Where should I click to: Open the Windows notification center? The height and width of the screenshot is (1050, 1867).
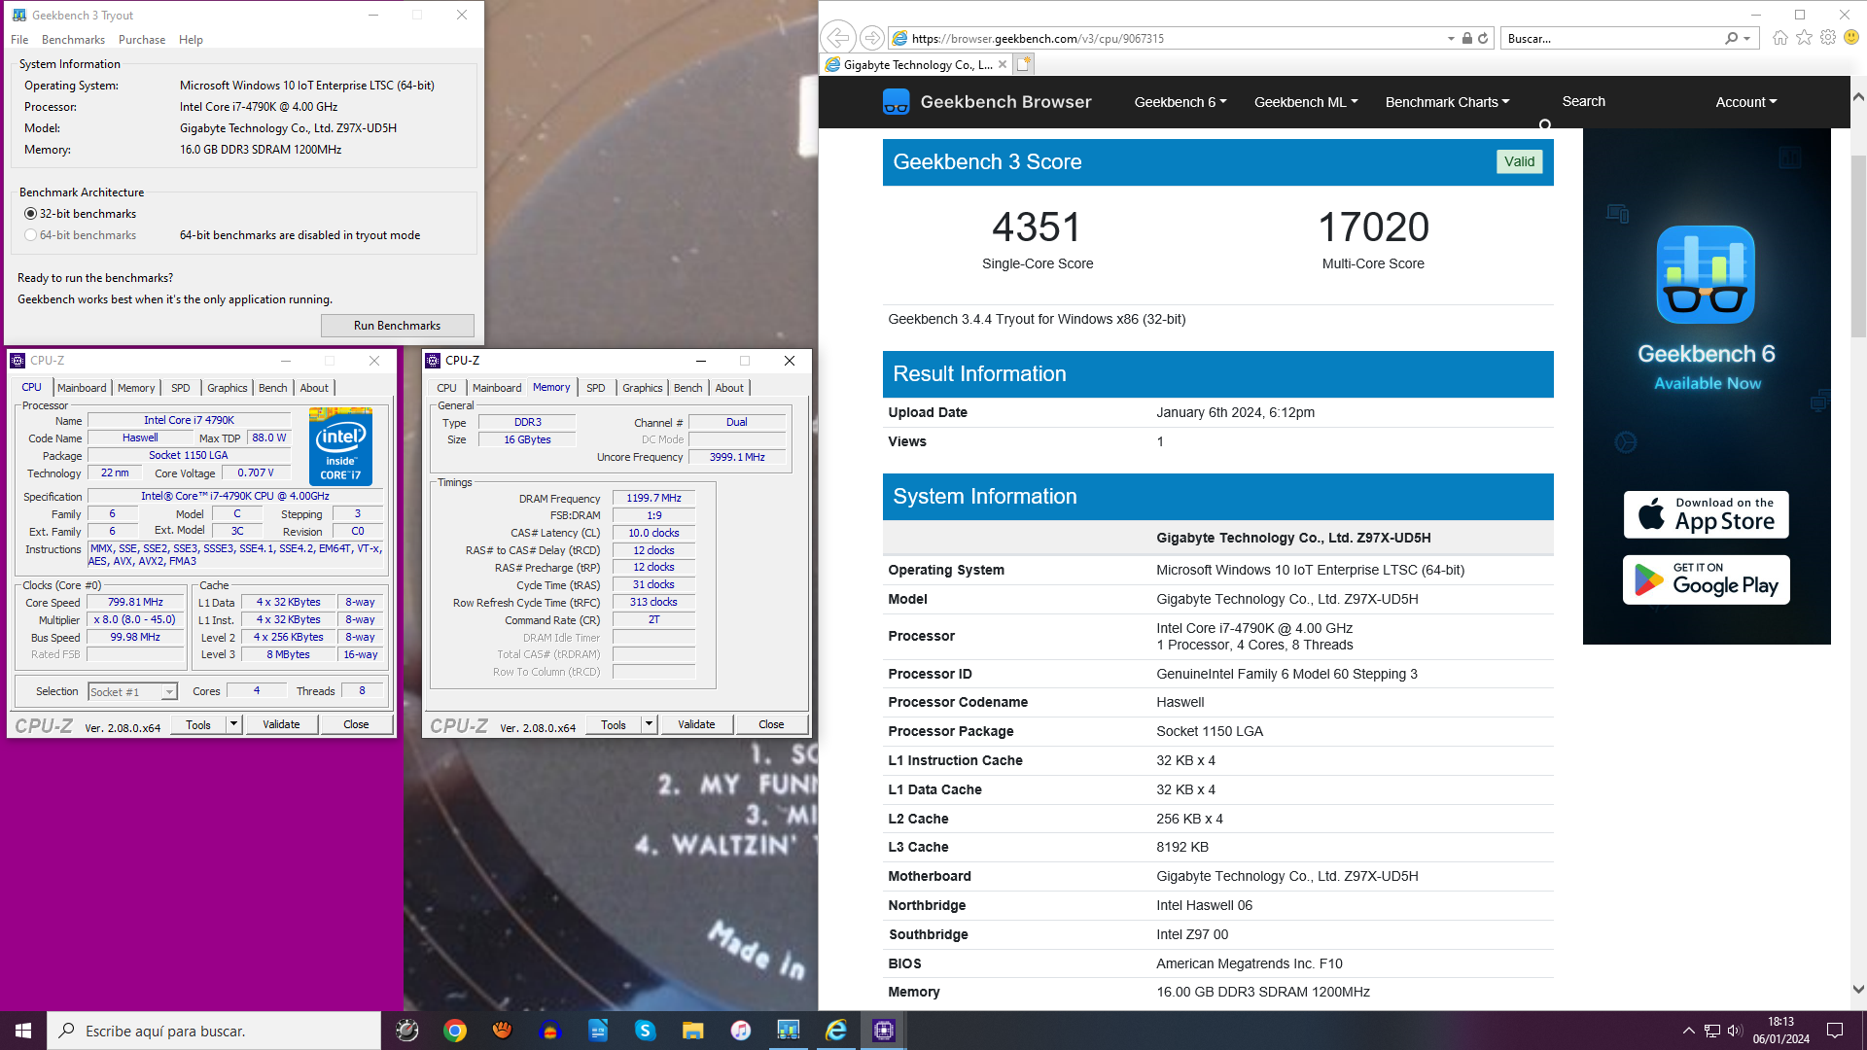point(1835,1031)
